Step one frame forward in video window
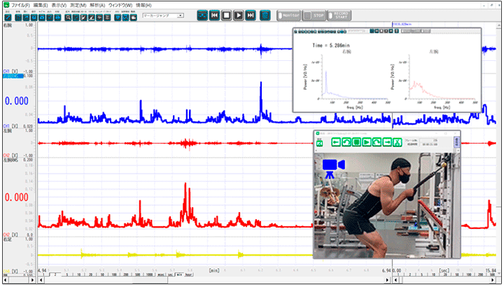Screen dimensions: 504x285 coord(387,142)
